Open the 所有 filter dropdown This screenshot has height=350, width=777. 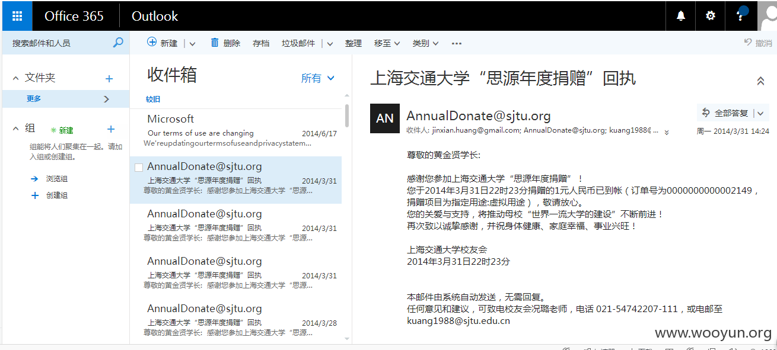[x=318, y=78]
